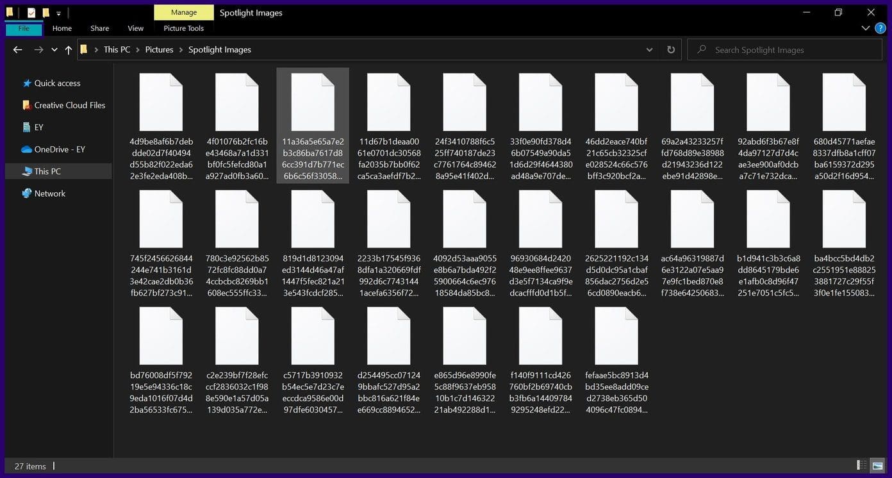Select file starting with c2e239bf7f28efc
The image size is (892, 478).
(237, 360)
